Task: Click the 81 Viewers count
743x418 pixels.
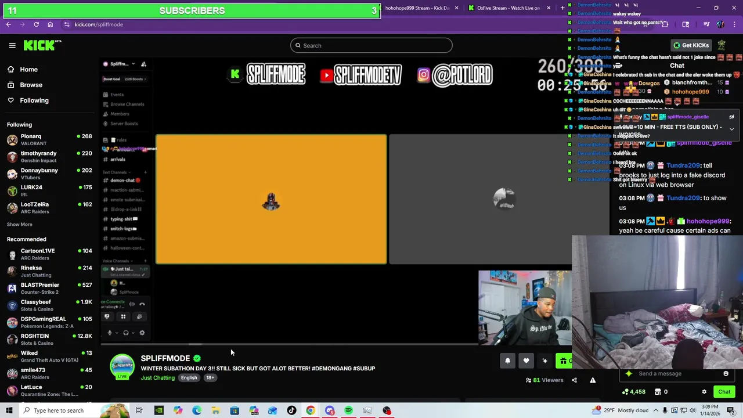Action: (544, 380)
